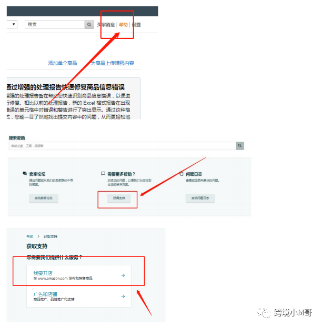322x327 pixels.
Task: Click the search magnifier button in top bar
Action: click(x=89, y=24)
